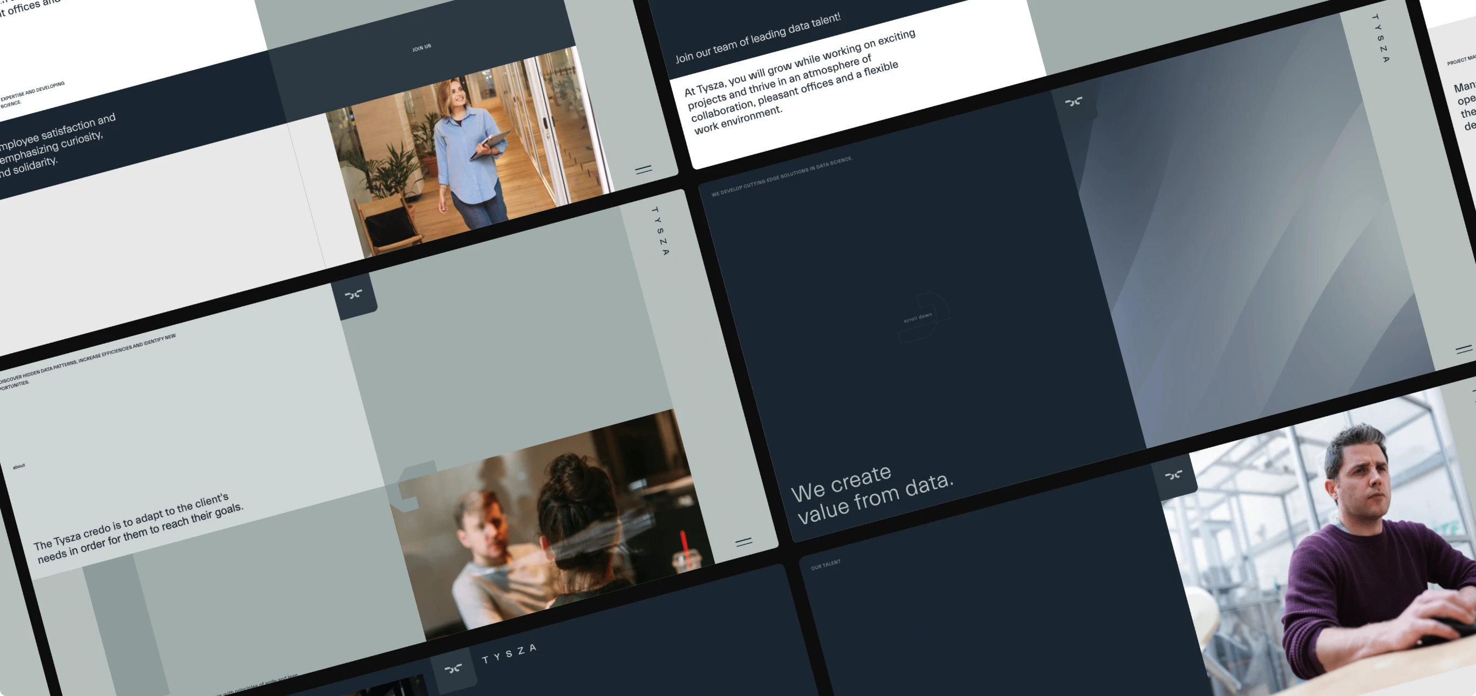Viewport: 1476px width, 696px height.
Task: Click 'Join our team of leading data talent!' heading
Action: [757, 38]
